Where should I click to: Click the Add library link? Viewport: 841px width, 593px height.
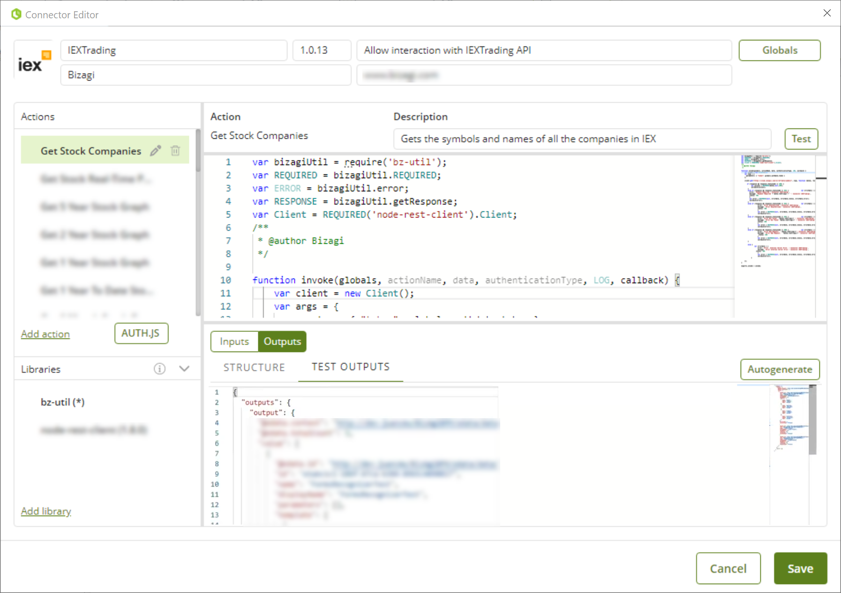pyautogui.click(x=46, y=511)
